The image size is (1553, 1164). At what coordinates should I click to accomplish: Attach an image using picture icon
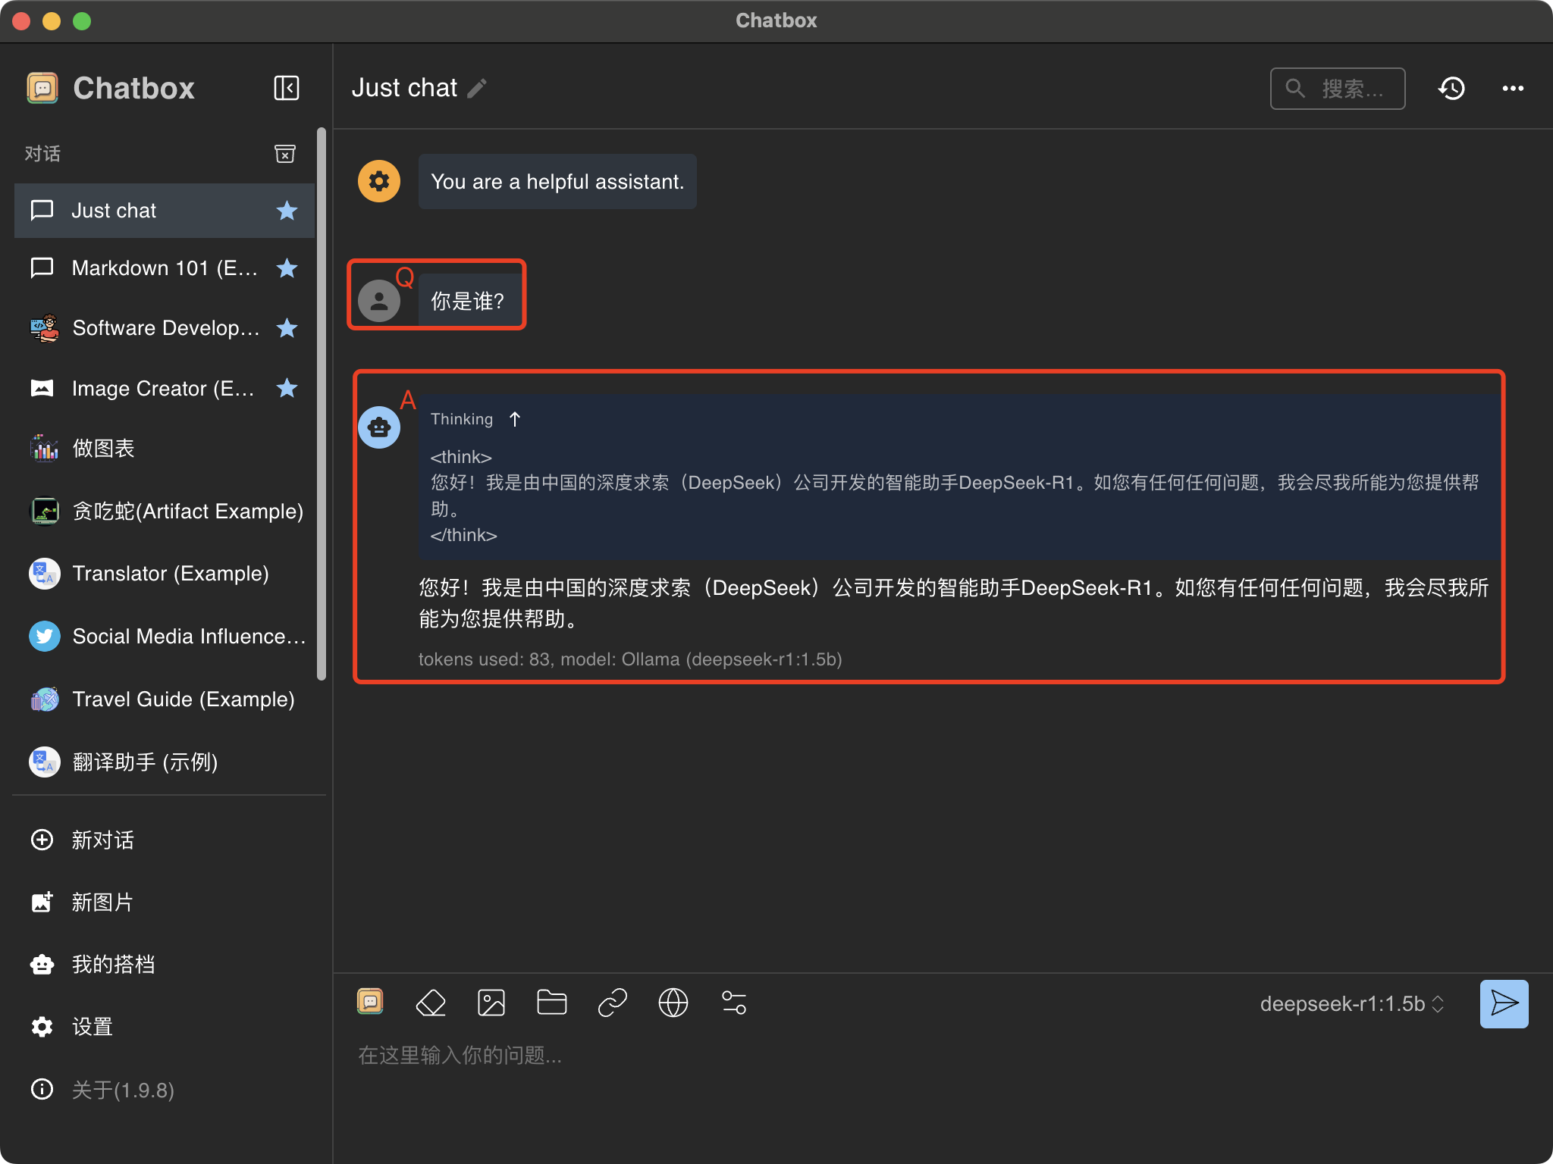[x=491, y=1003]
